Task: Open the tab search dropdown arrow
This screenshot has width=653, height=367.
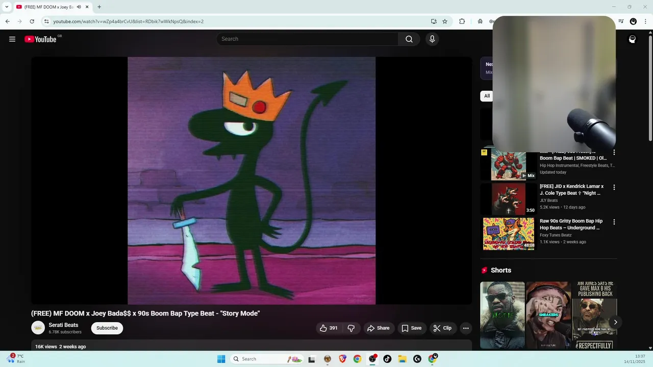Action: 7,7
